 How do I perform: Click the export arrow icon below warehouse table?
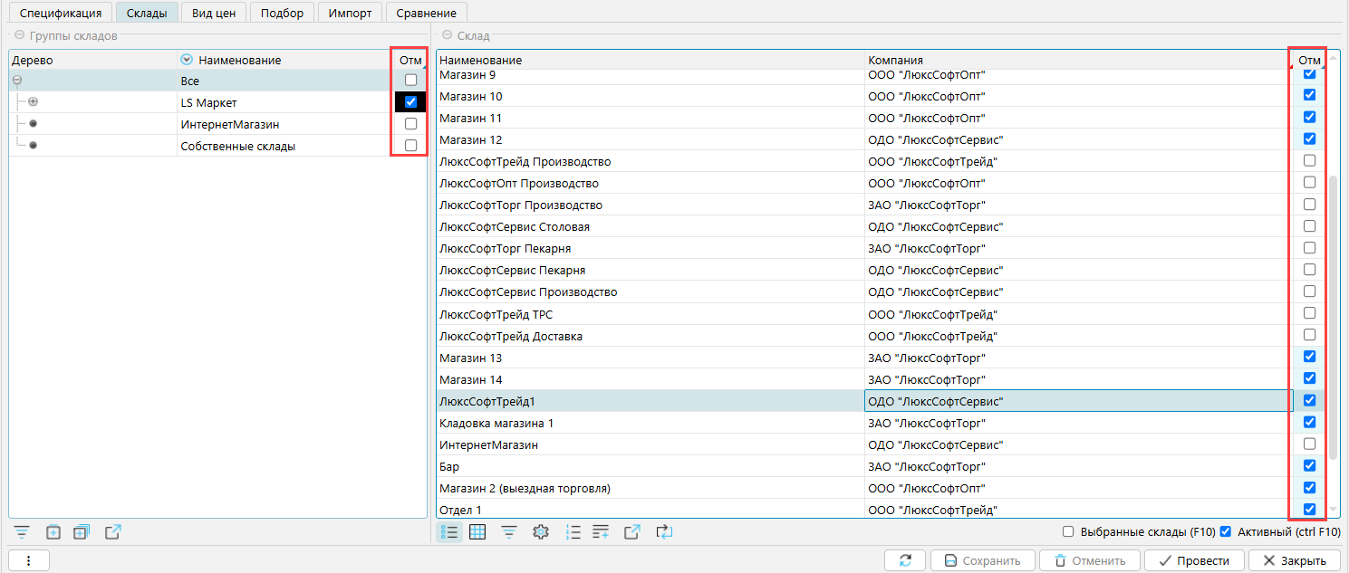coord(632,532)
